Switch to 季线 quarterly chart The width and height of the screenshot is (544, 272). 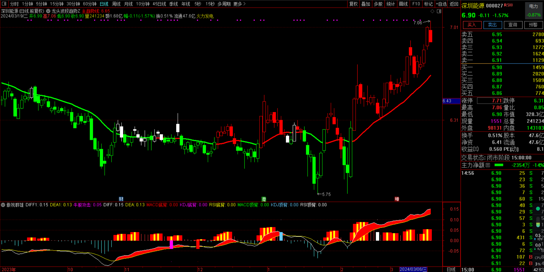click(x=173, y=4)
